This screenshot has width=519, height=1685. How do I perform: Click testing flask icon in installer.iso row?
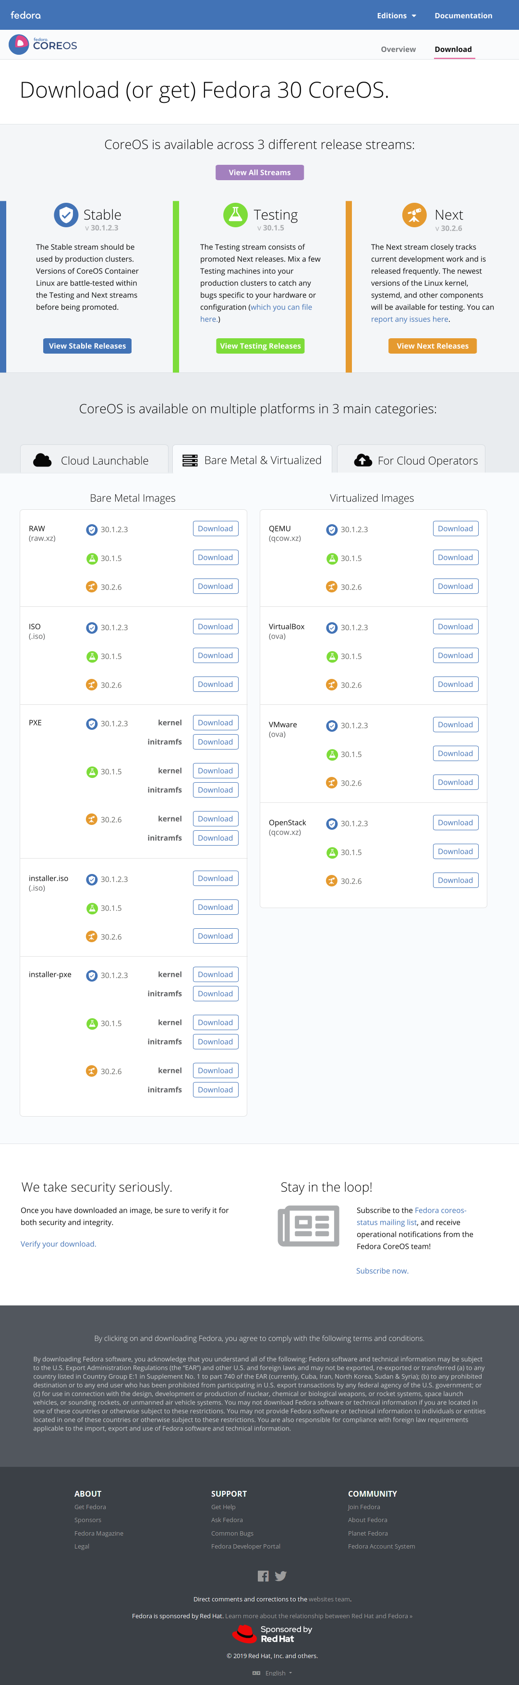[x=92, y=909]
